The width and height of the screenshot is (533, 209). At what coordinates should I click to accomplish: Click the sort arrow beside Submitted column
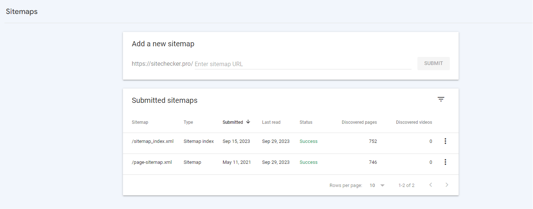(x=248, y=122)
